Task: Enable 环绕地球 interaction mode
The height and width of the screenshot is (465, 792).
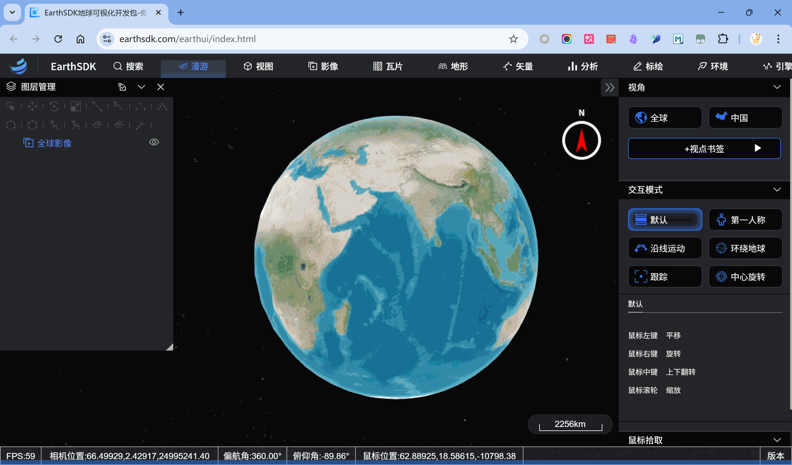Action: coord(745,248)
